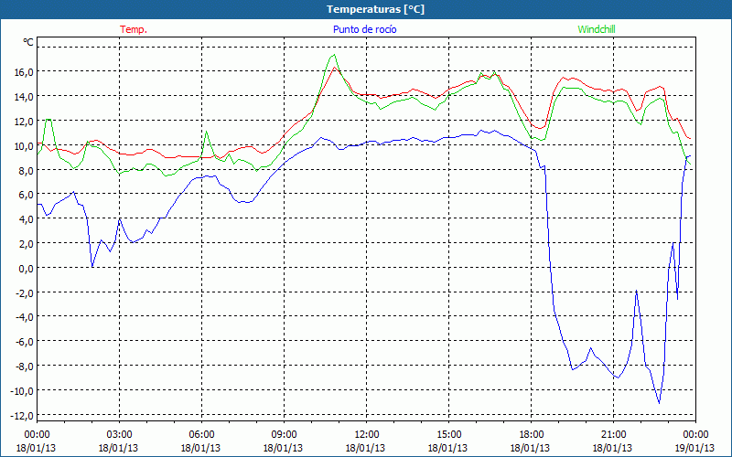Click the °C axis unit label

28,42
